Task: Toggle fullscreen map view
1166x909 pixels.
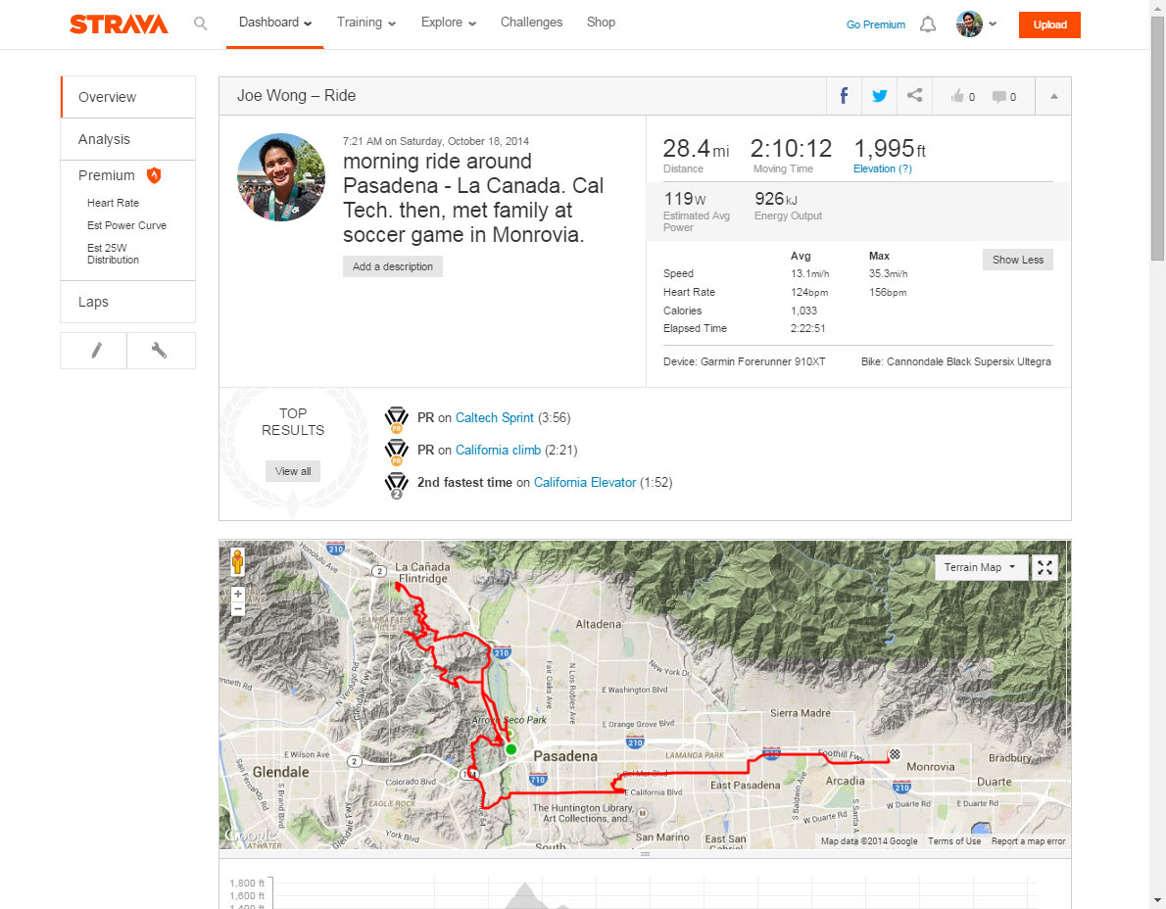Action: coord(1045,567)
